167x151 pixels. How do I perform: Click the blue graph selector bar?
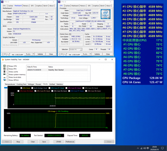pyautogui.click(x=6, y=88)
